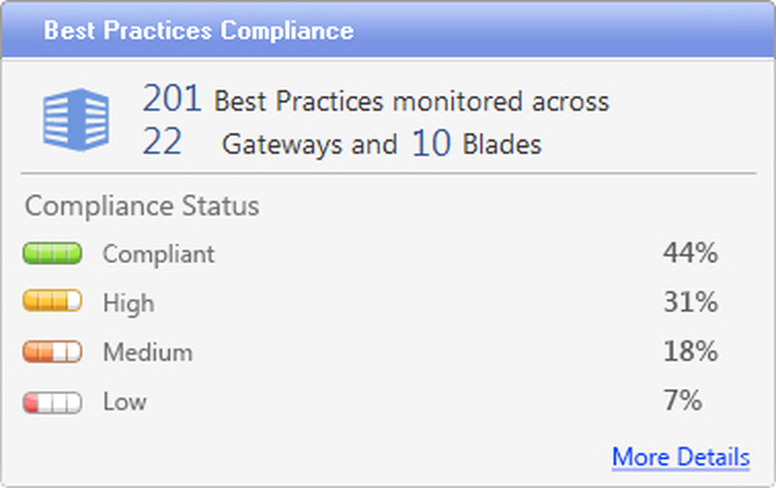Select the High status label
Screen dimensions: 776x488
128,303
